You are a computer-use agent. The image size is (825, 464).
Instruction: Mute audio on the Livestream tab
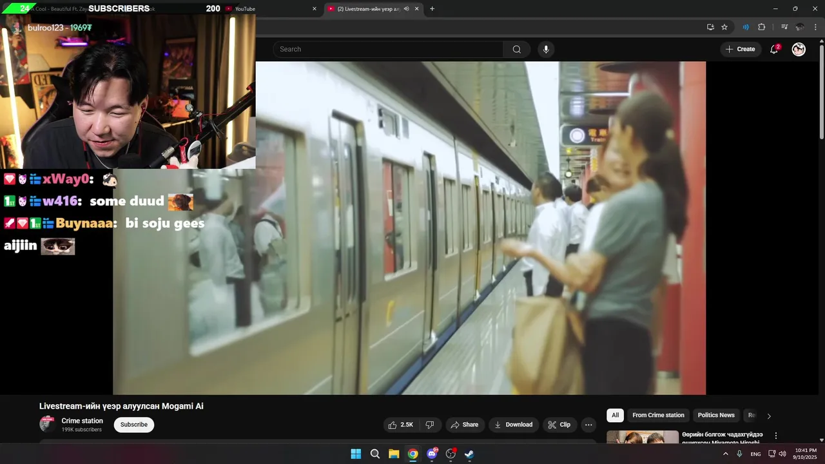click(406, 8)
